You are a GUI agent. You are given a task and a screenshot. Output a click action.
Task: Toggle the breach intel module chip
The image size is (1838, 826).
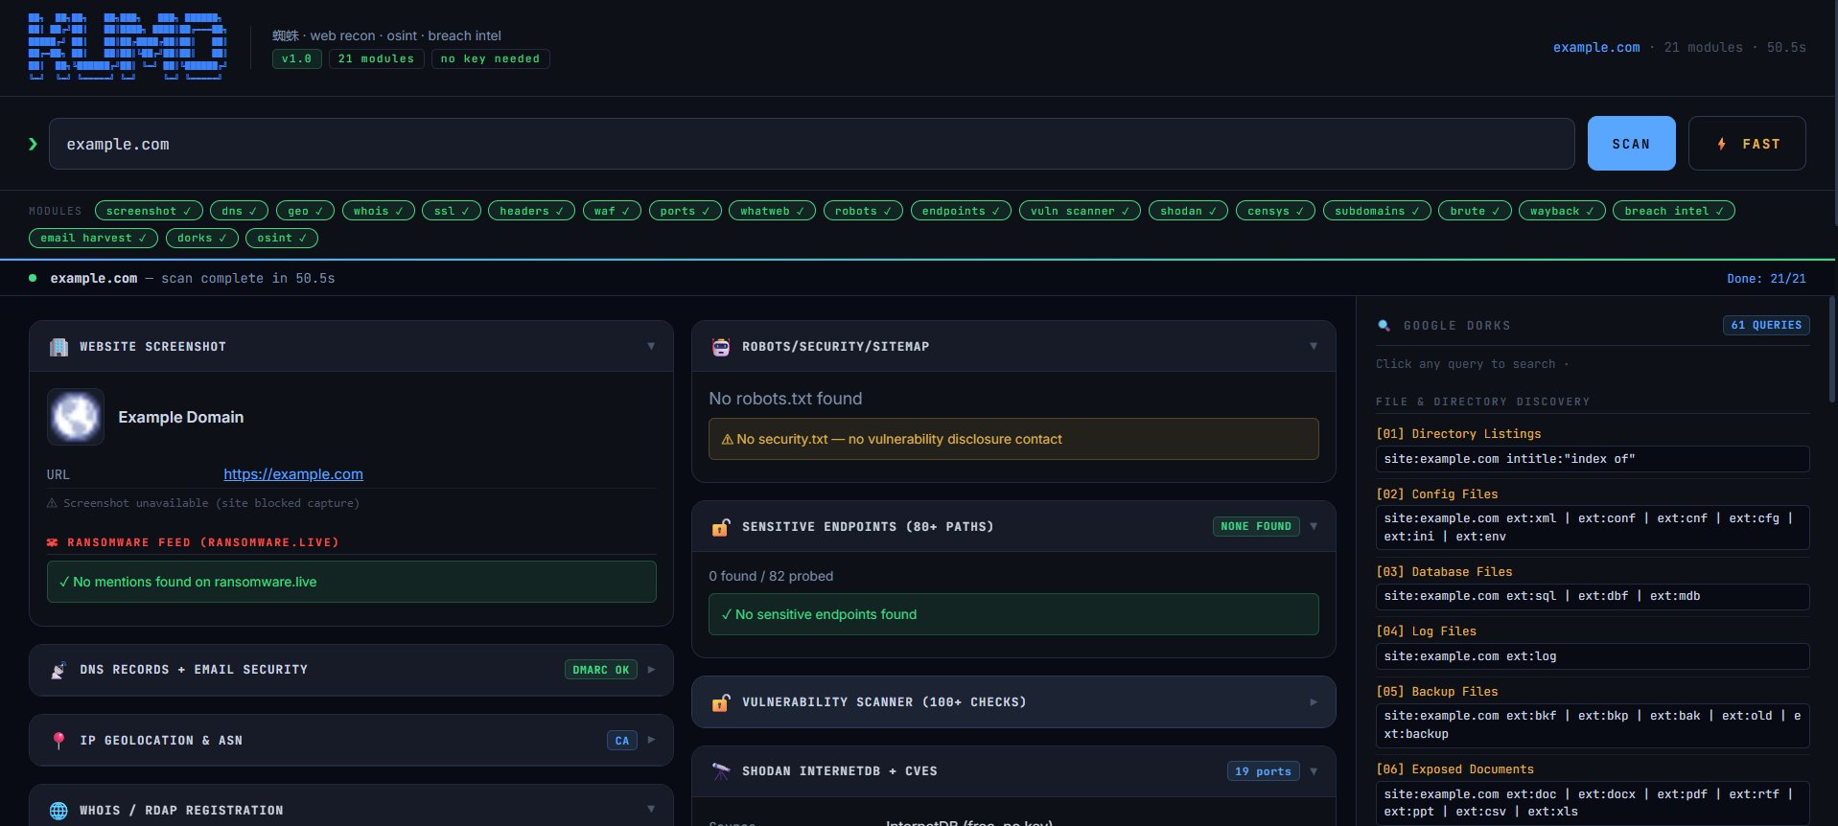click(1674, 211)
